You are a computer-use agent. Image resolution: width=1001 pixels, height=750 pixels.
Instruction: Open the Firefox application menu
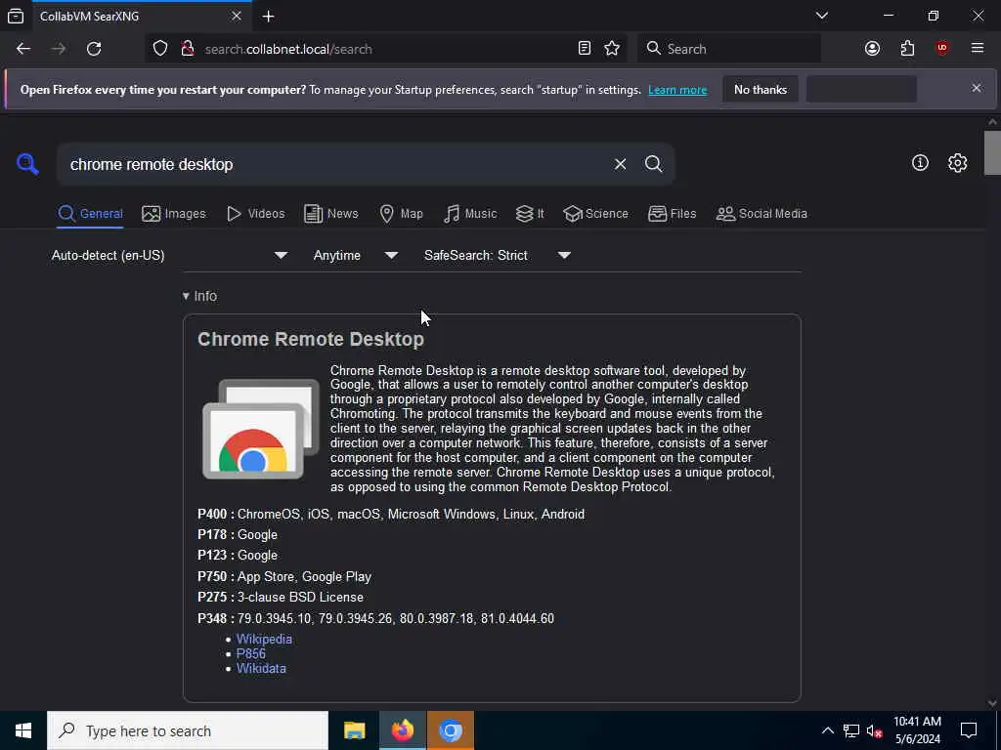click(978, 49)
